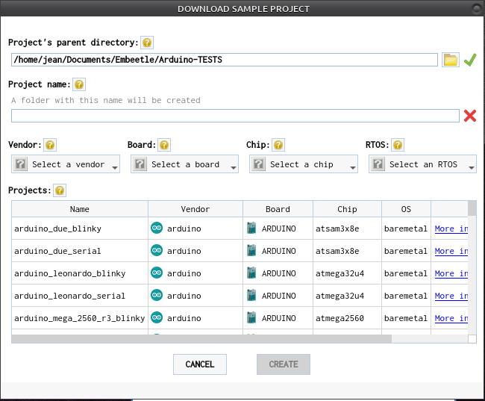485x401 pixels.
Task: Click the arduino logo in arduino_leonardo_serial row
Action: point(157,295)
